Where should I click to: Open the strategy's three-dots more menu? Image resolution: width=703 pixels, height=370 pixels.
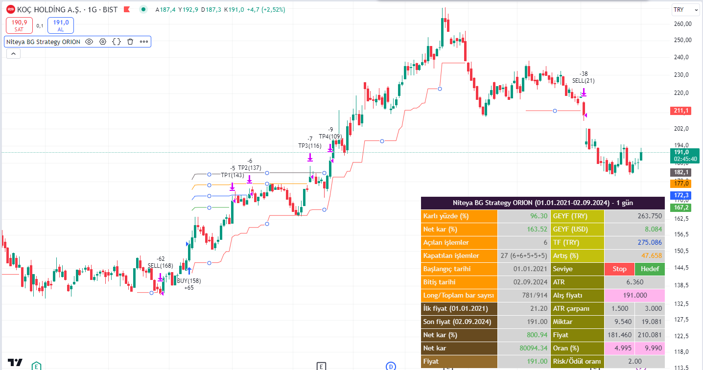pyautogui.click(x=144, y=42)
